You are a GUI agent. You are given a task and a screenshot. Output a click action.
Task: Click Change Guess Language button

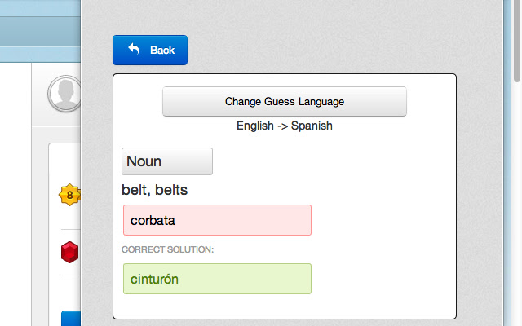[x=285, y=102]
